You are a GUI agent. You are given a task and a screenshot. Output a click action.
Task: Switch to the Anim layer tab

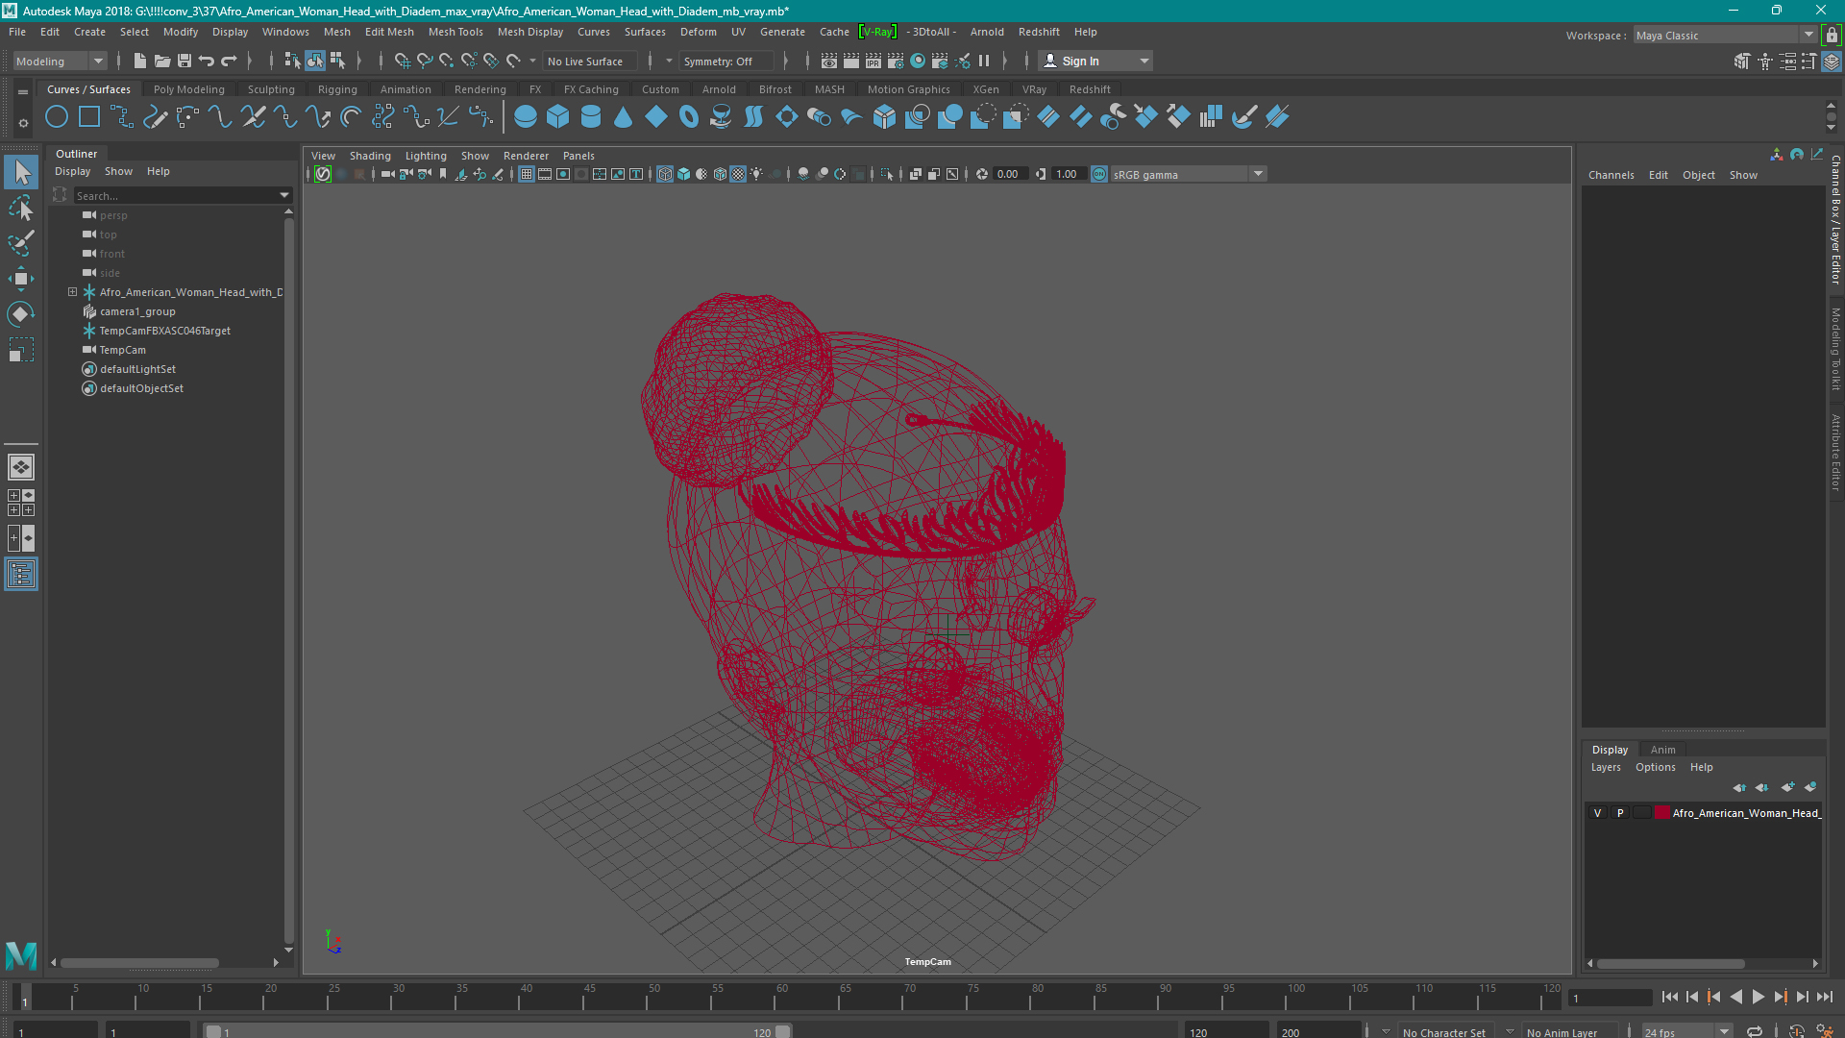tap(1662, 750)
